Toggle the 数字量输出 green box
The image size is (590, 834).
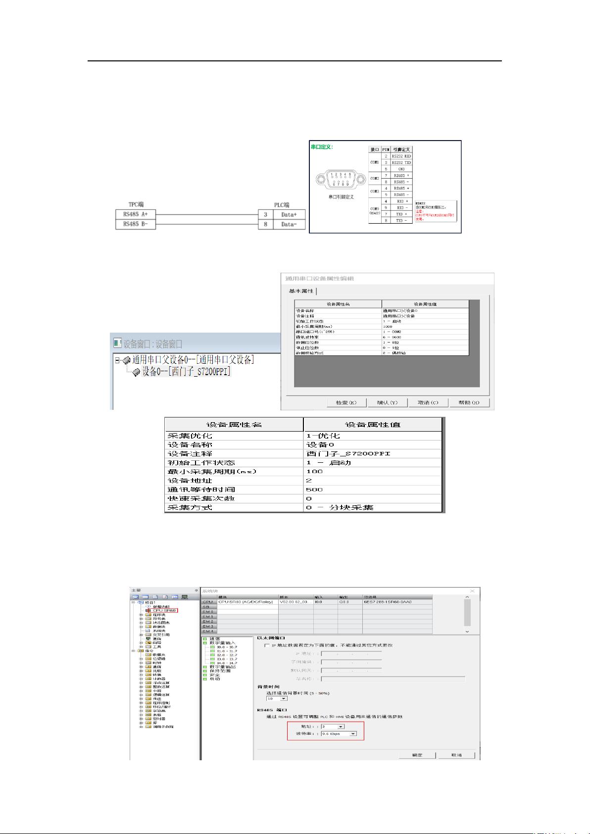pos(205,667)
